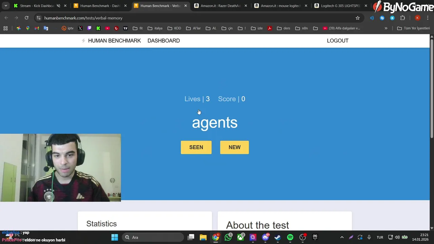
Task: Open the KOD bookmark folder
Action: coord(174,28)
